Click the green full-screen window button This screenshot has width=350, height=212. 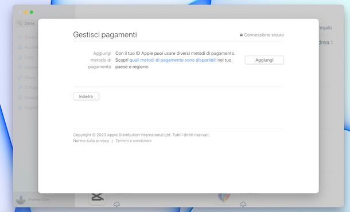(x=32, y=12)
